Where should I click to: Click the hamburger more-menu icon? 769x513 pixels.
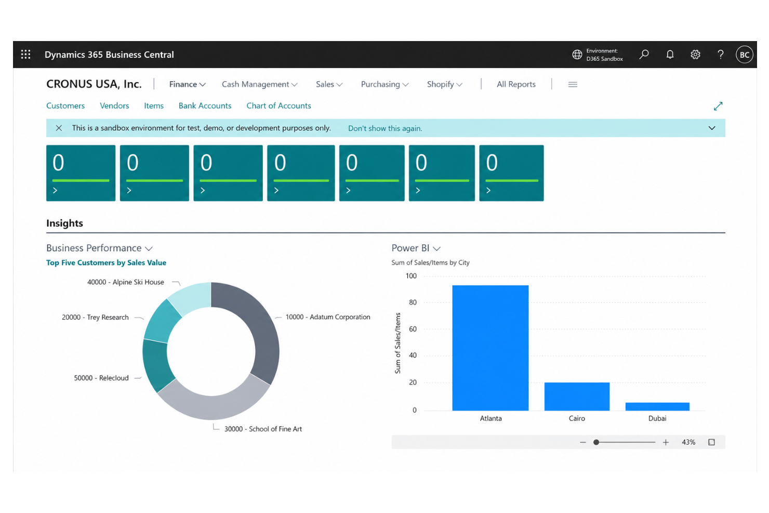573,84
